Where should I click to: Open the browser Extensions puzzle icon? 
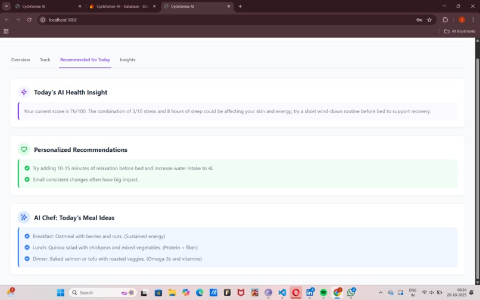coord(445,20)
